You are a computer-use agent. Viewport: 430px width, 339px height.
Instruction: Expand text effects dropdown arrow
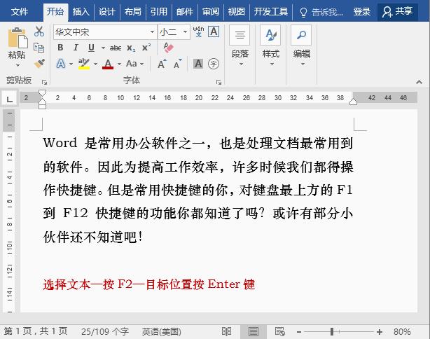71,64
